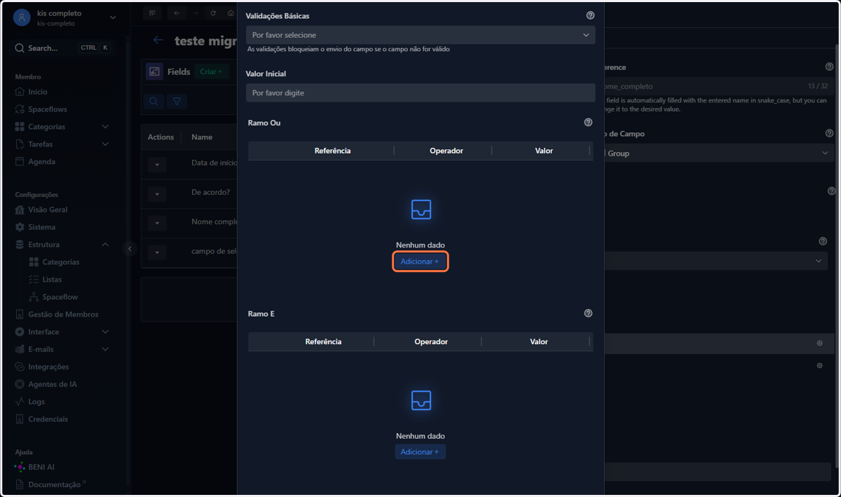Click the blue back arrow beside teste migr title
Screen dimensions: 841x497
tap(158, 41)
